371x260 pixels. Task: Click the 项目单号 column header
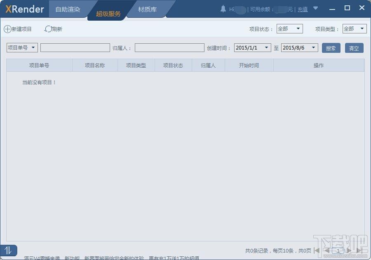point(39,65)
